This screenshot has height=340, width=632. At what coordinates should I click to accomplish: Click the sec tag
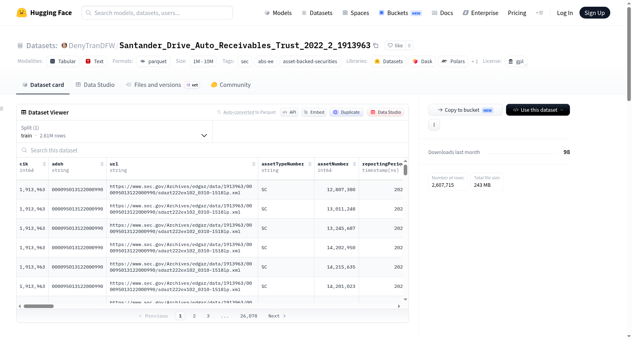[x=245, y=61]
